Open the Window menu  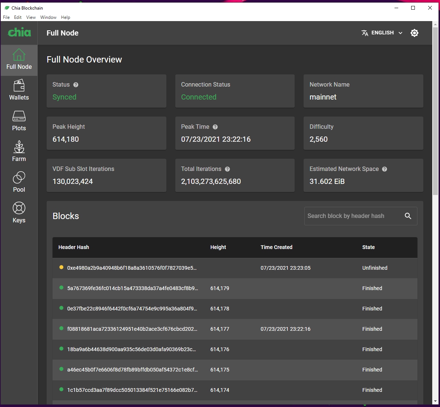(x=48, y=17)
